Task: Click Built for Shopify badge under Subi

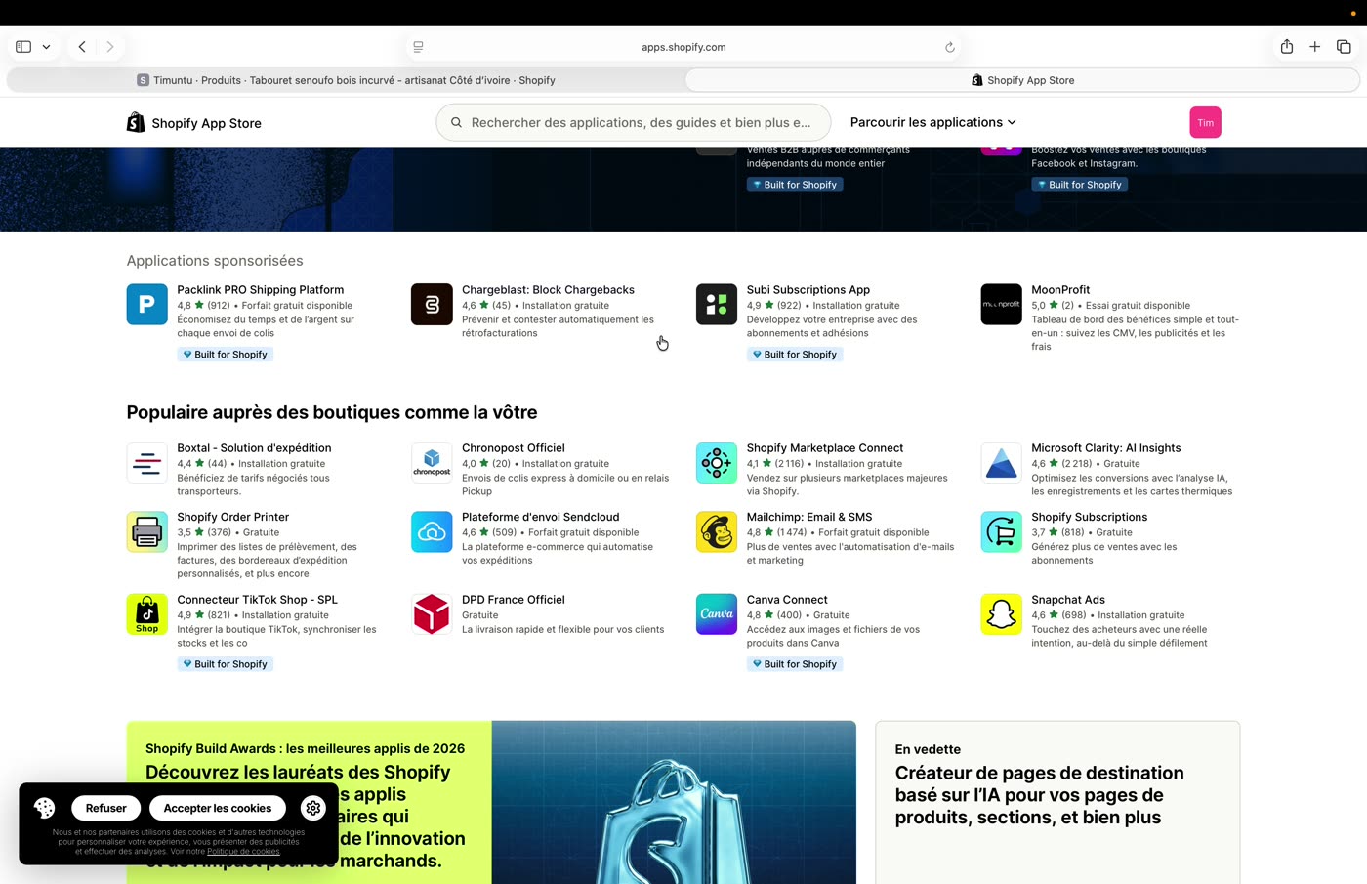Action: coord(795,355)
